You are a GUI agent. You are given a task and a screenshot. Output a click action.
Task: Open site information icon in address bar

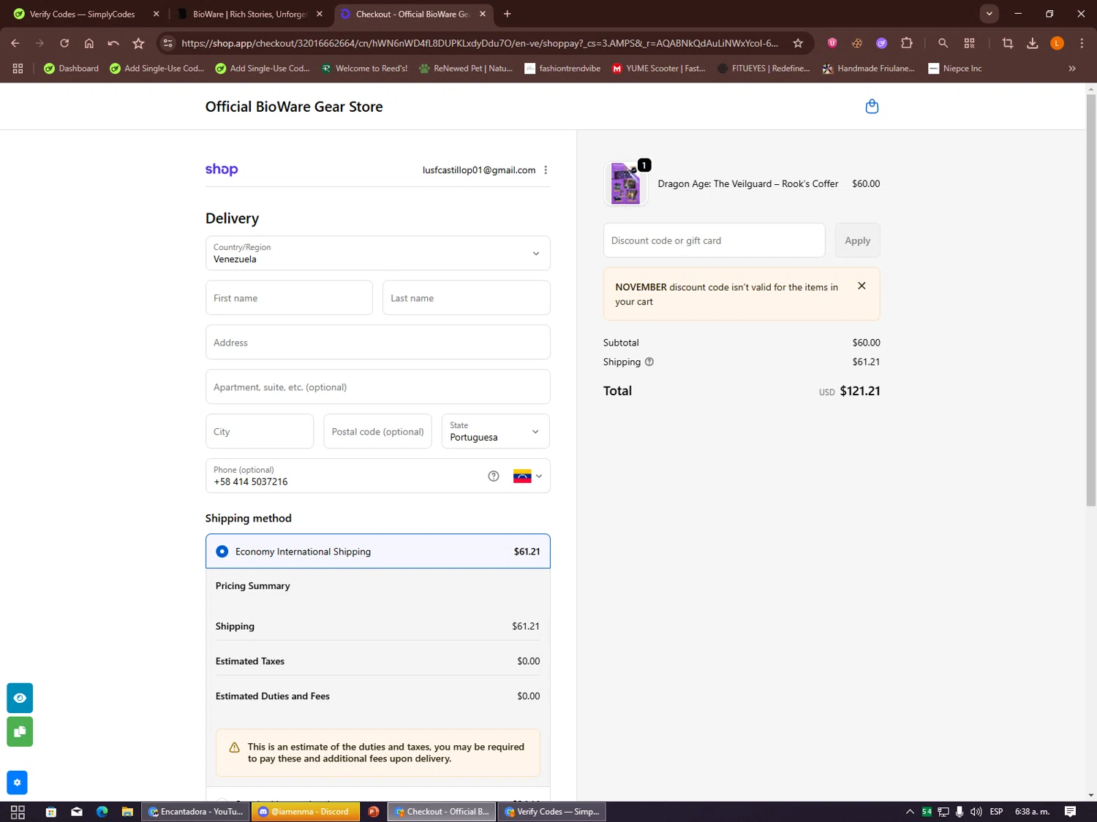click(x=168, y=43)
